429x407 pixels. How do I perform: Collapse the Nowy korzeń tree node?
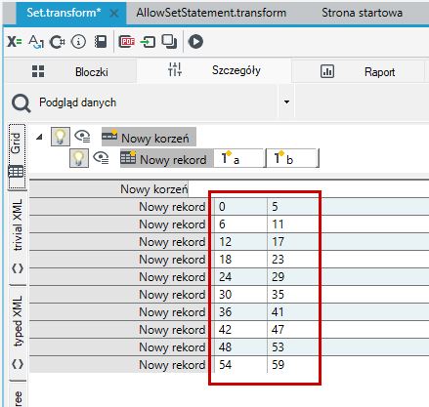click(x=39, y=137)
